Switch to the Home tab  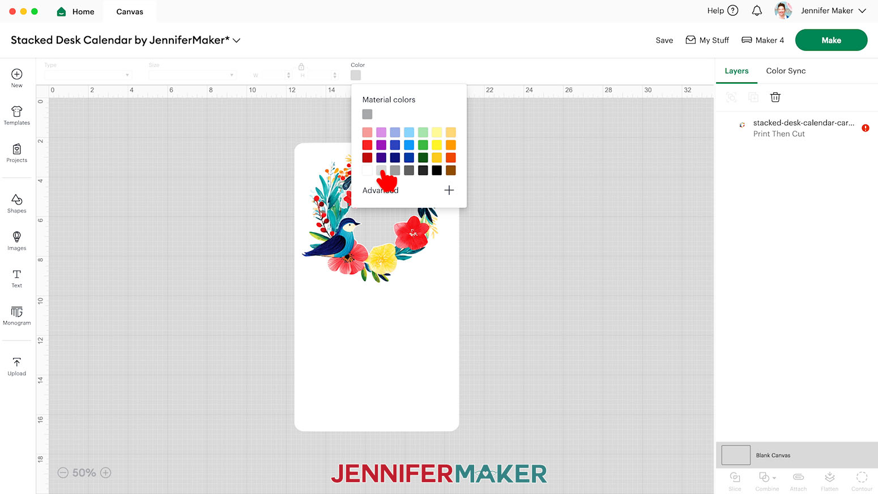[76, 12]
